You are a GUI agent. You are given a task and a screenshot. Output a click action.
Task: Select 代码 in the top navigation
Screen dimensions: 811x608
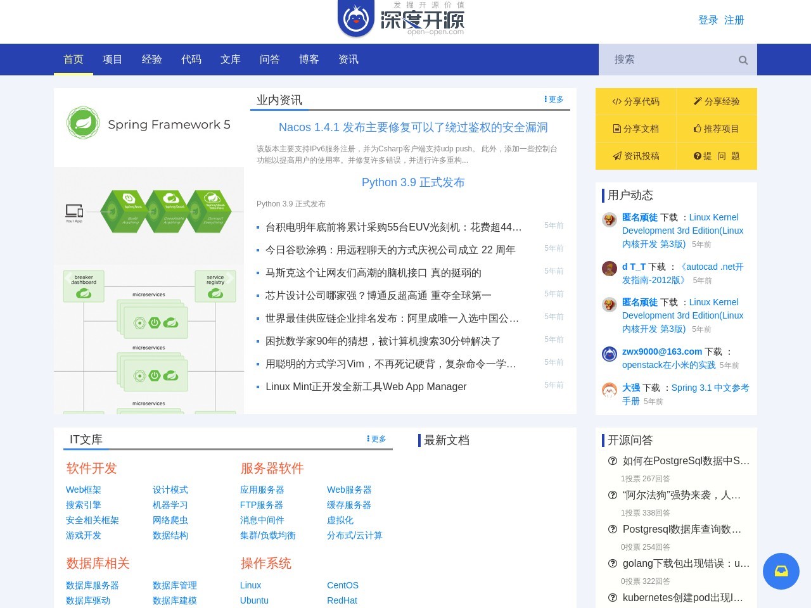click(x=191, y=60)
